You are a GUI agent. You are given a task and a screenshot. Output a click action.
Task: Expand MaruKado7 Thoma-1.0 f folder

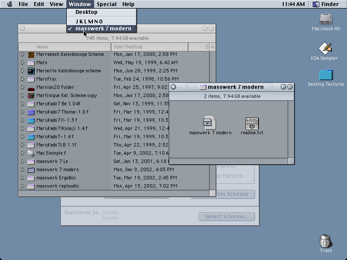point(23,112)
